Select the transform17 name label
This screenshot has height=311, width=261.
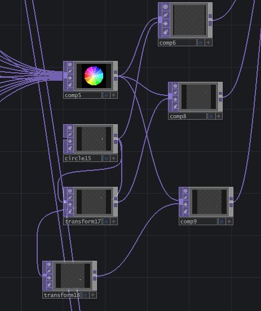tap(82, 221)
